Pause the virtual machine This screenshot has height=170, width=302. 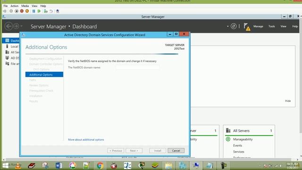pos(34,11)
